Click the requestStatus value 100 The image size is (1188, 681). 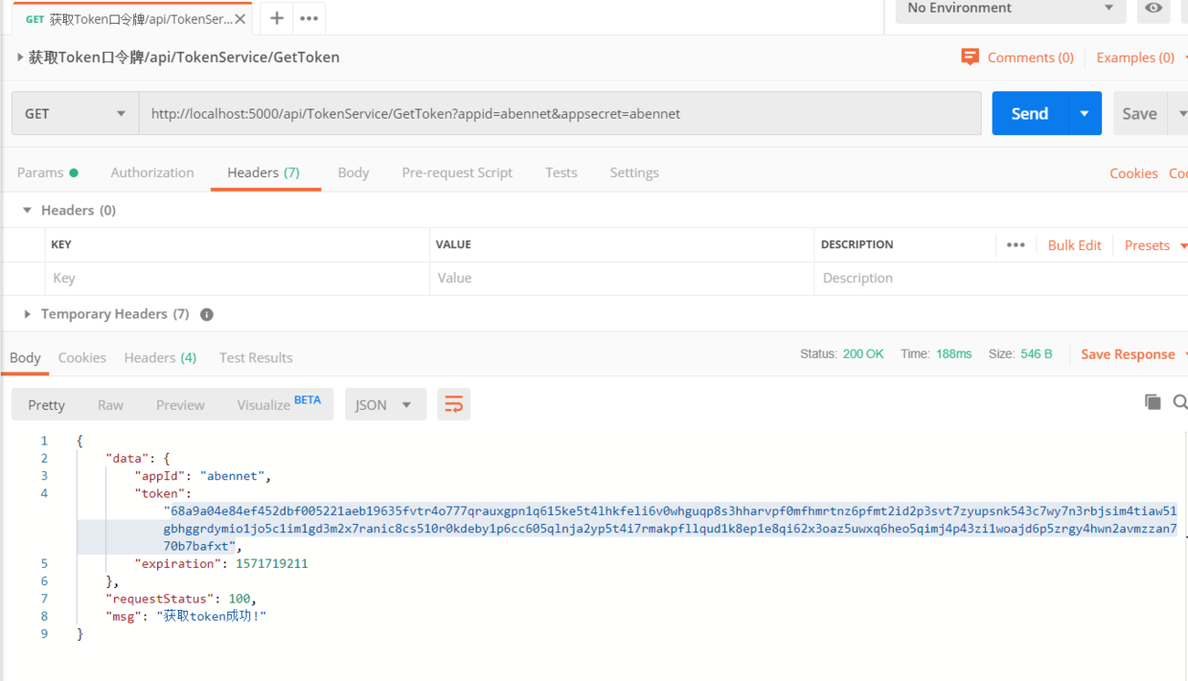point(240,599)
